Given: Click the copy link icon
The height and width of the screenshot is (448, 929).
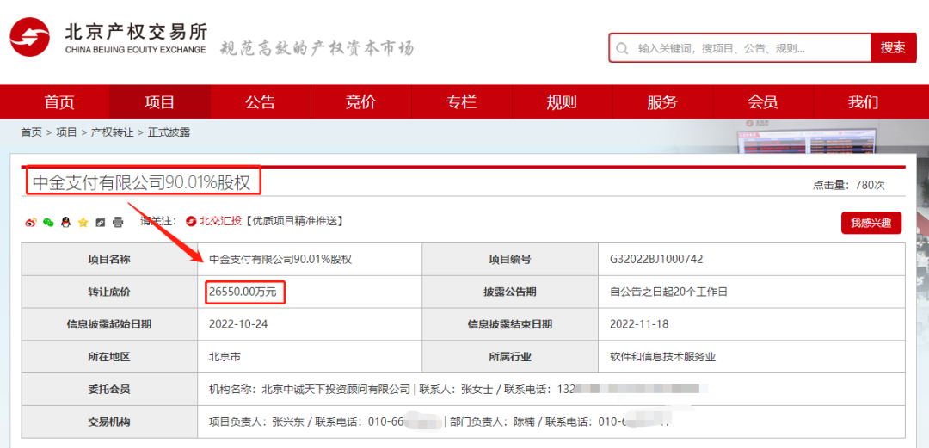Looking at the screenshot, I should (100, 222).
